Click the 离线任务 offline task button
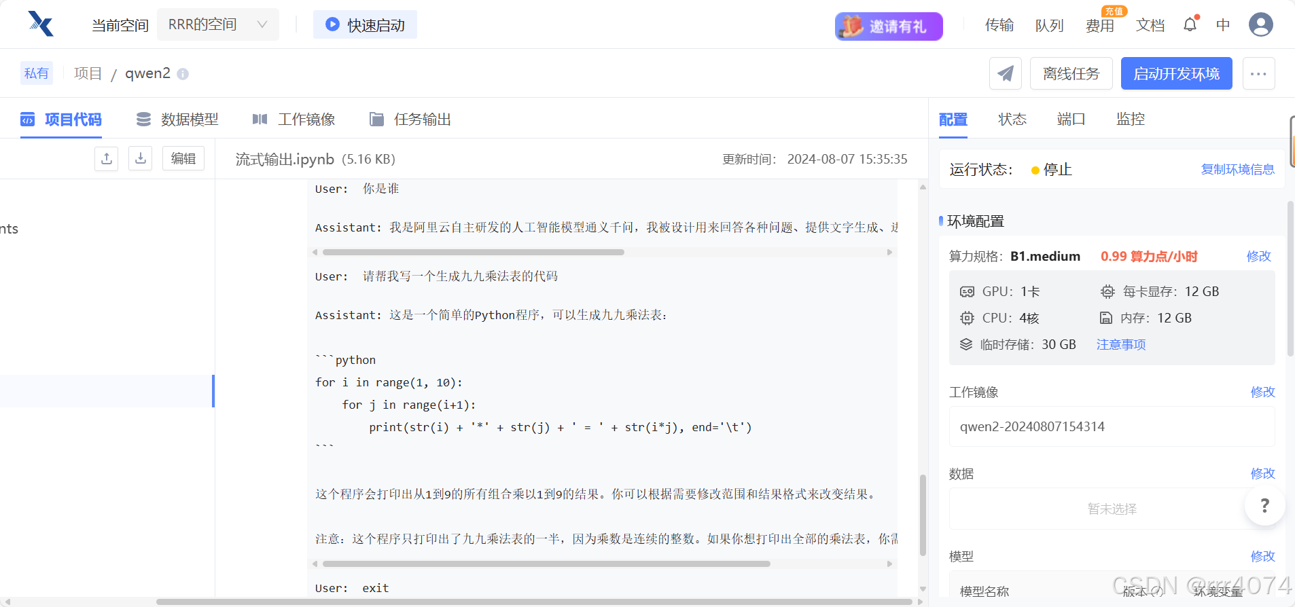Image resolution: width=1295 pixels, height=607 pixels. tap(1071, 73)
